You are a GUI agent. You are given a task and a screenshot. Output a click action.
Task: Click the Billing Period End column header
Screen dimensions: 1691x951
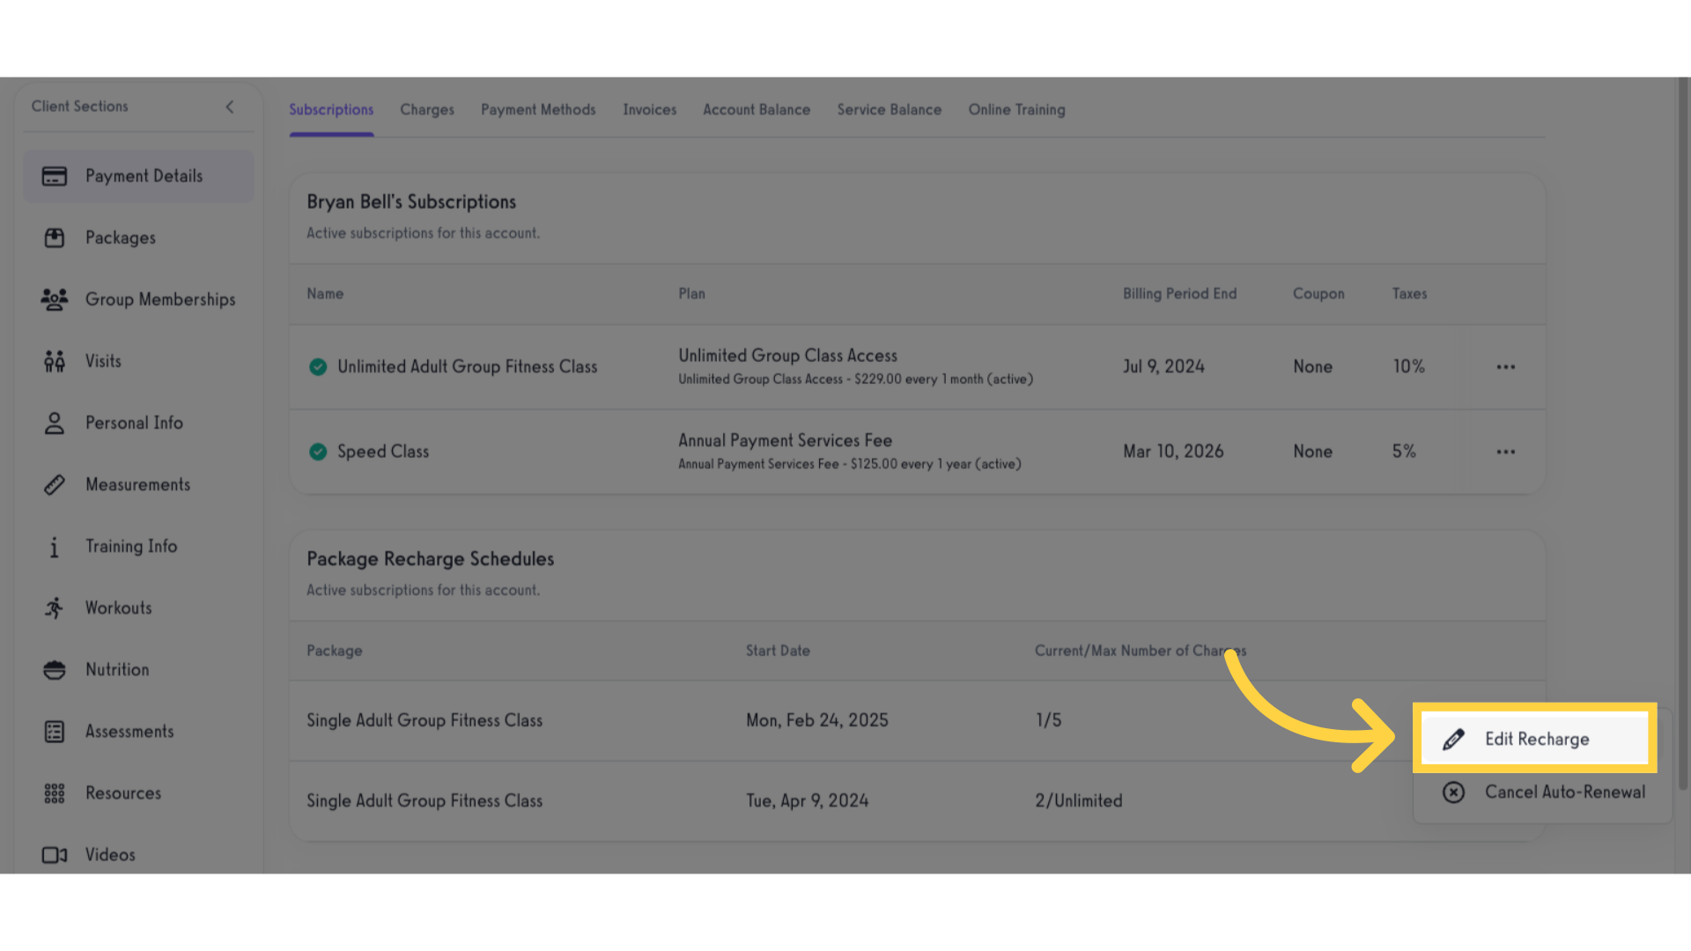(x=1179, y=294)
